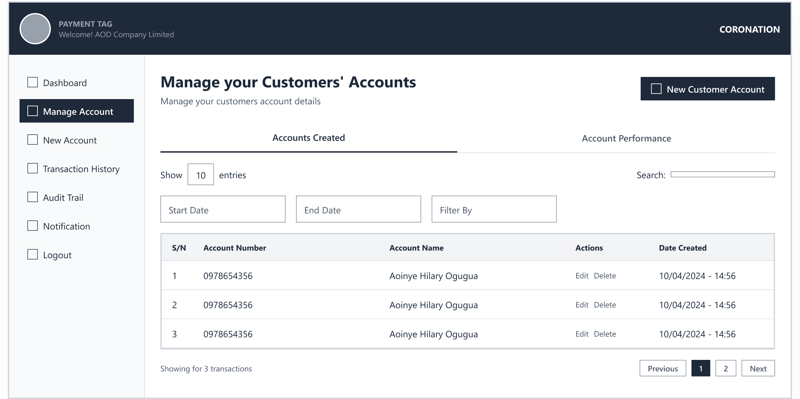Switch to Account Performance tab

pyautogui.click(x=626, y=139)
